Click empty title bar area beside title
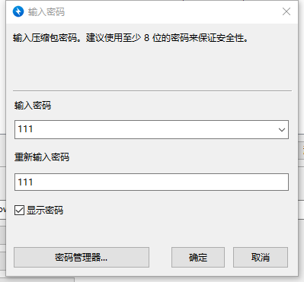The width and height of the screenshot is (304, 282). tap(173, 11)
